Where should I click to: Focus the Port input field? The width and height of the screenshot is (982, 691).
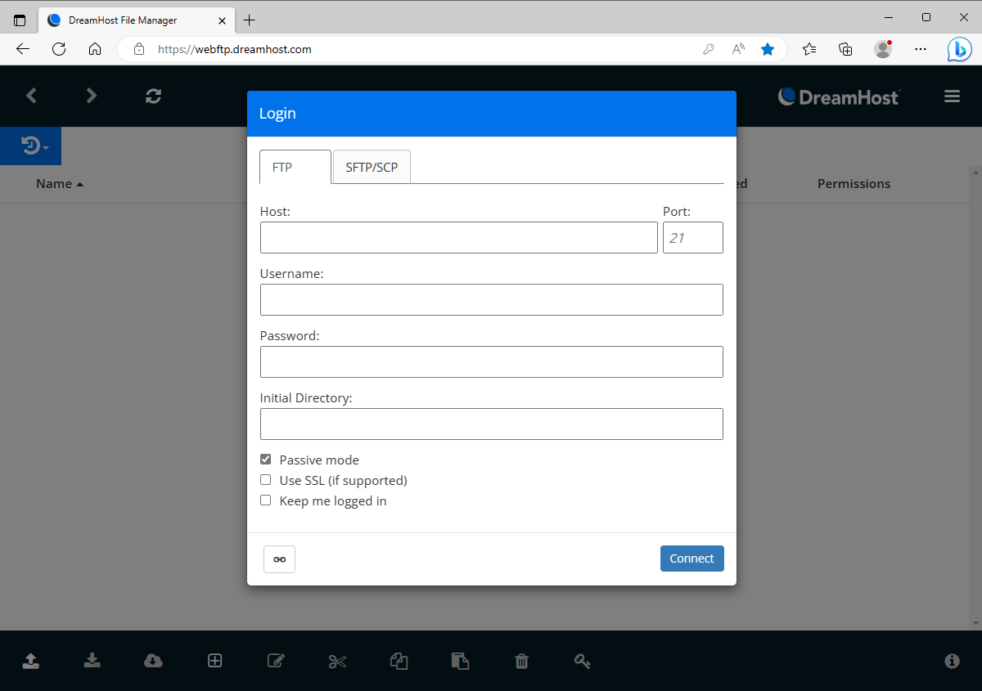point(693,238)
